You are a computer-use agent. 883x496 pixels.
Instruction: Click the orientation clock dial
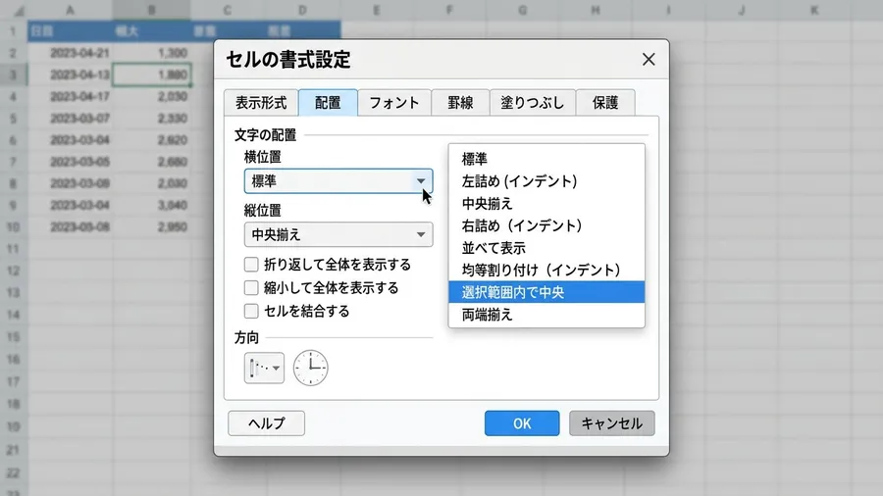click(x=310, y=368)
